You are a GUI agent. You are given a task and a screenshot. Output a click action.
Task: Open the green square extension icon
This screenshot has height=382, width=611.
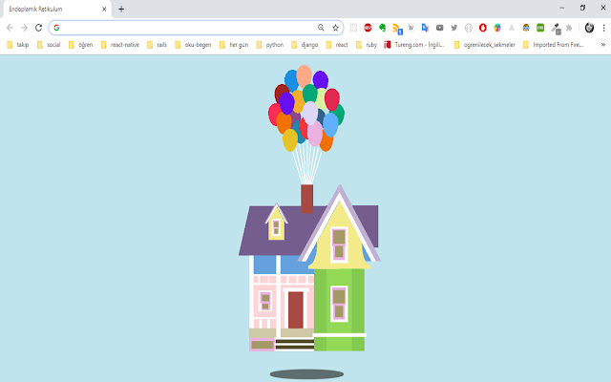coord(540,28)
